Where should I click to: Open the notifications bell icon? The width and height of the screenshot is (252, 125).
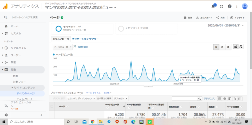[x=213, y=6]
